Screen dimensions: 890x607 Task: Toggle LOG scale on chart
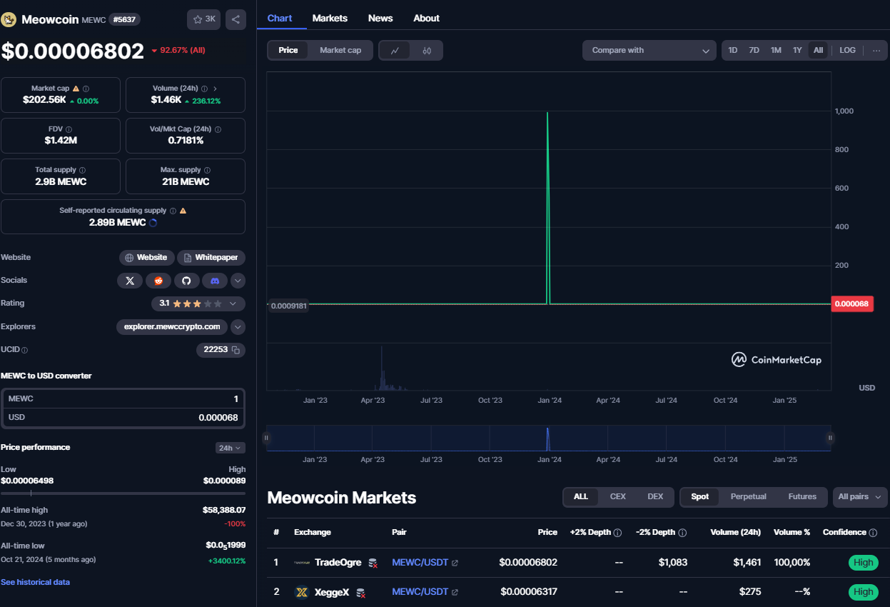coord(847,50)
